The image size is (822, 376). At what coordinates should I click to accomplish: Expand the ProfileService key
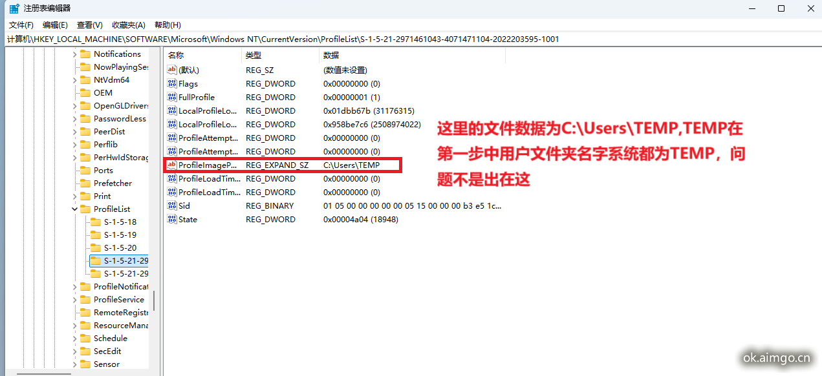[74, 300]
